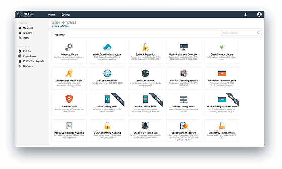
Task: Open the user account avatar menu
Action: [259, 14]
